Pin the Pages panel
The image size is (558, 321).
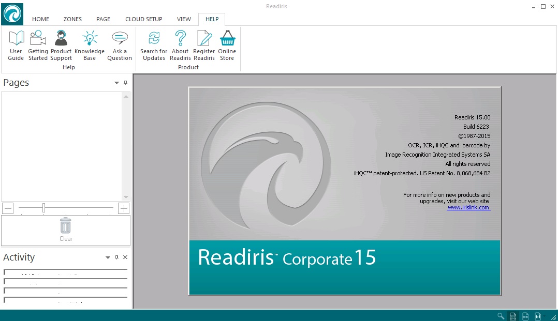coord(125,83)
